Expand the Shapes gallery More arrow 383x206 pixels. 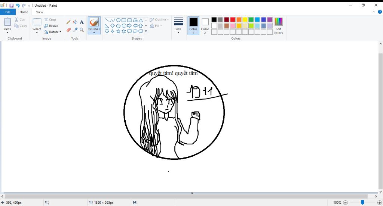point(146,31)
